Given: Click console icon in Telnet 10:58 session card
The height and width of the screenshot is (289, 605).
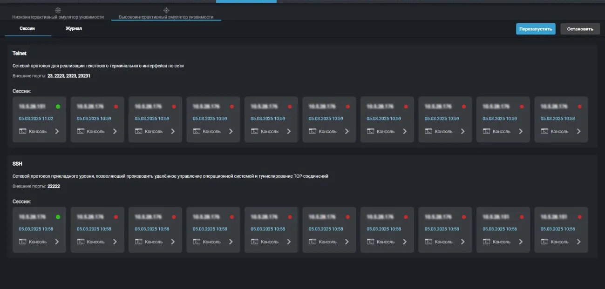Looking at the screenshot, I should tap(544, 131).
